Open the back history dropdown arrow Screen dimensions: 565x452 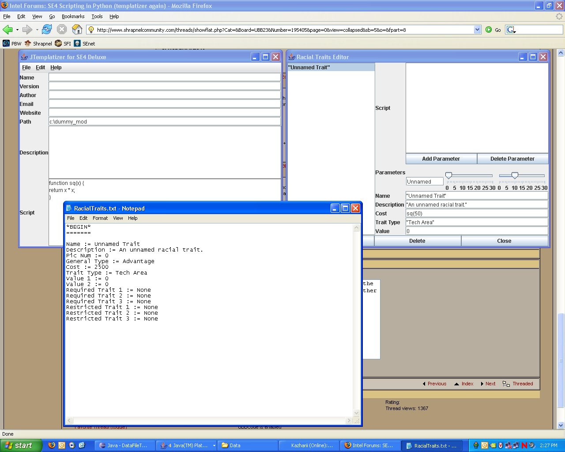click(17, 30)
